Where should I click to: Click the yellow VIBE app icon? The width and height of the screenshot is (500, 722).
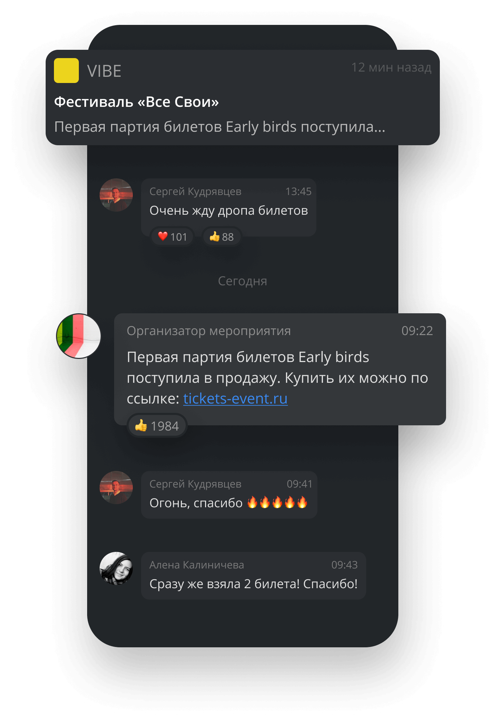click(x=66, y=71)
